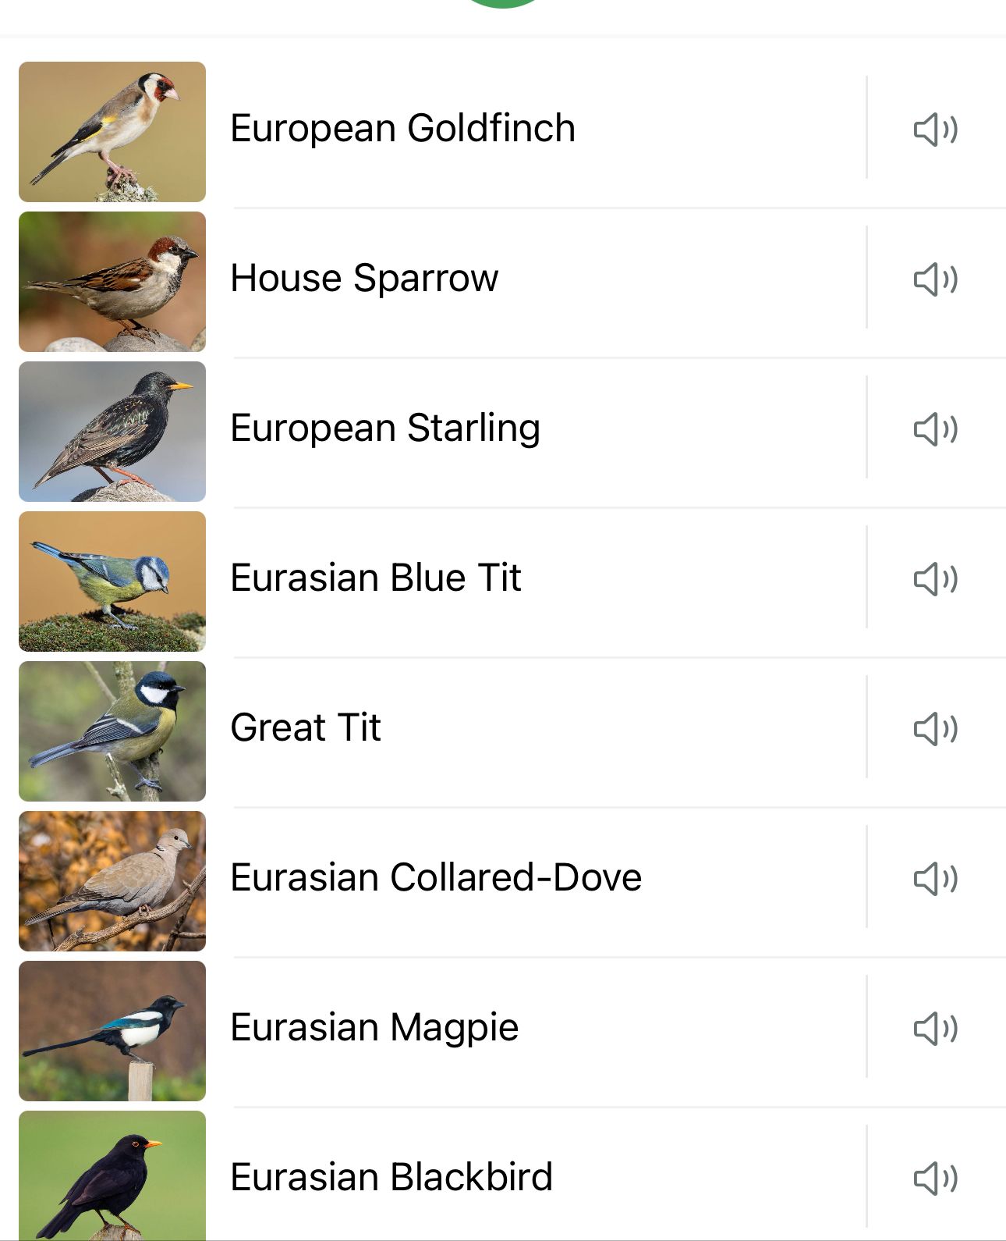Open the Eurasian Collared-Dove photo
The height and width of the screenshot is (1241, 1006).
pyautogui.click(x=112, y=881)
